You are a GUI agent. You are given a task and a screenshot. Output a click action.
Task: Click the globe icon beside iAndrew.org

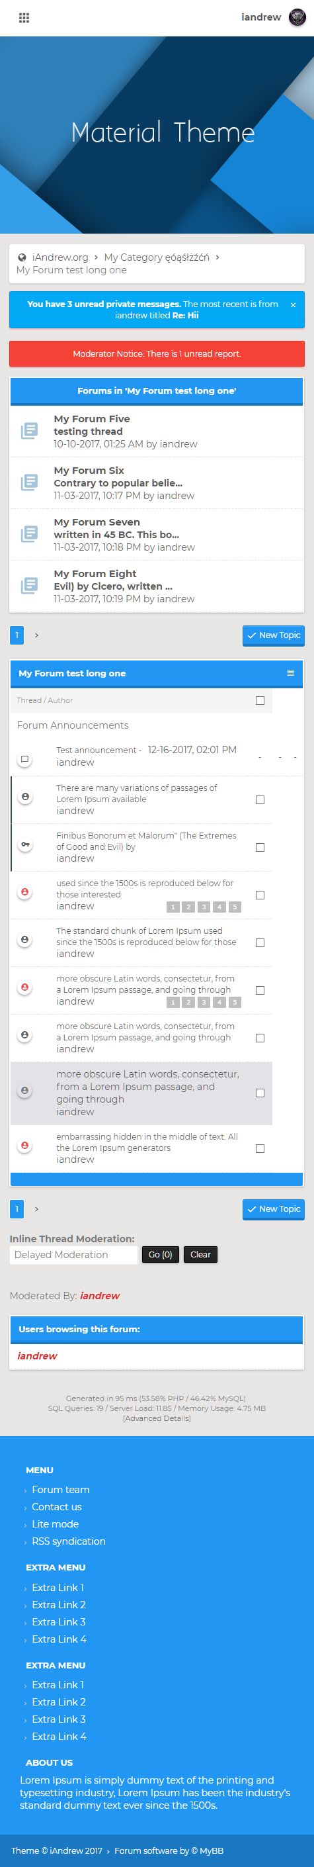[x=22, y=257]
